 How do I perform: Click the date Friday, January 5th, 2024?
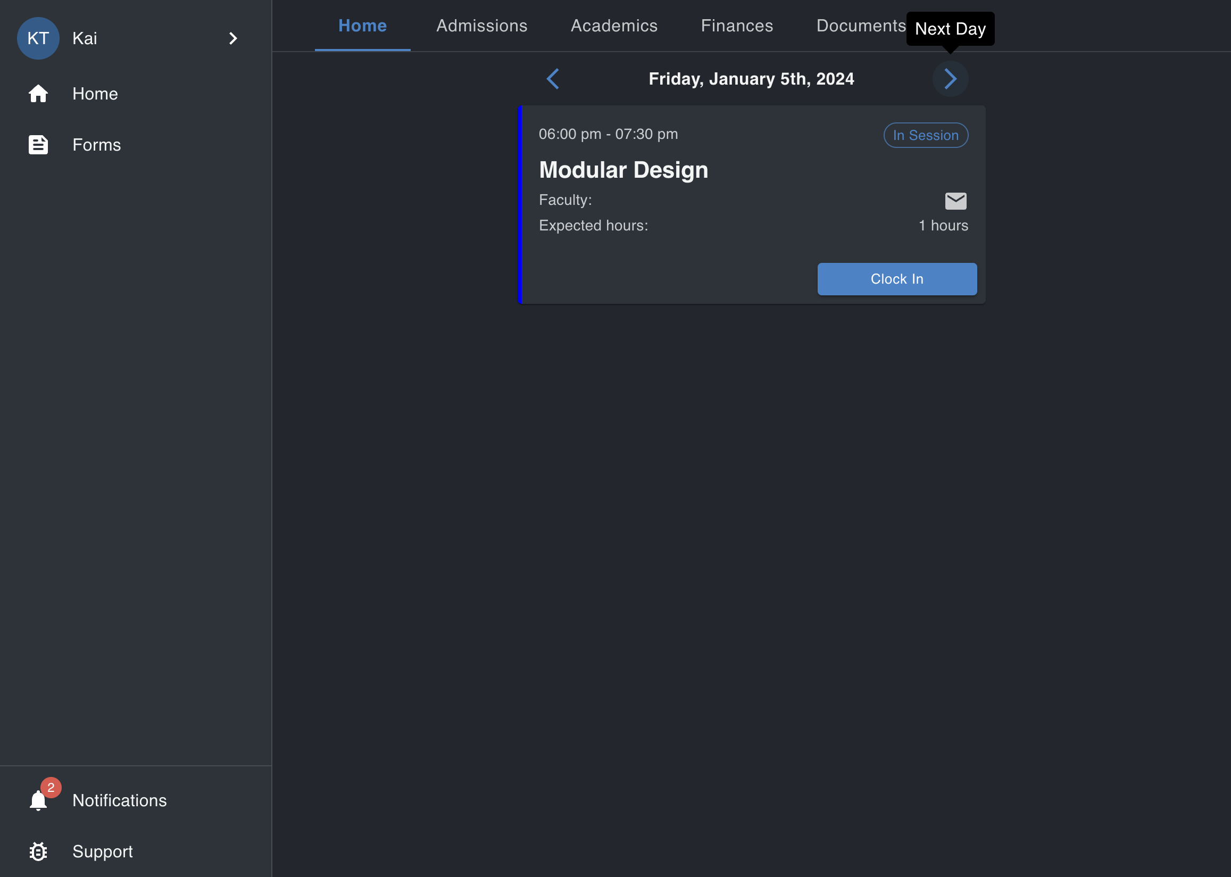click(x=751, y=79)
